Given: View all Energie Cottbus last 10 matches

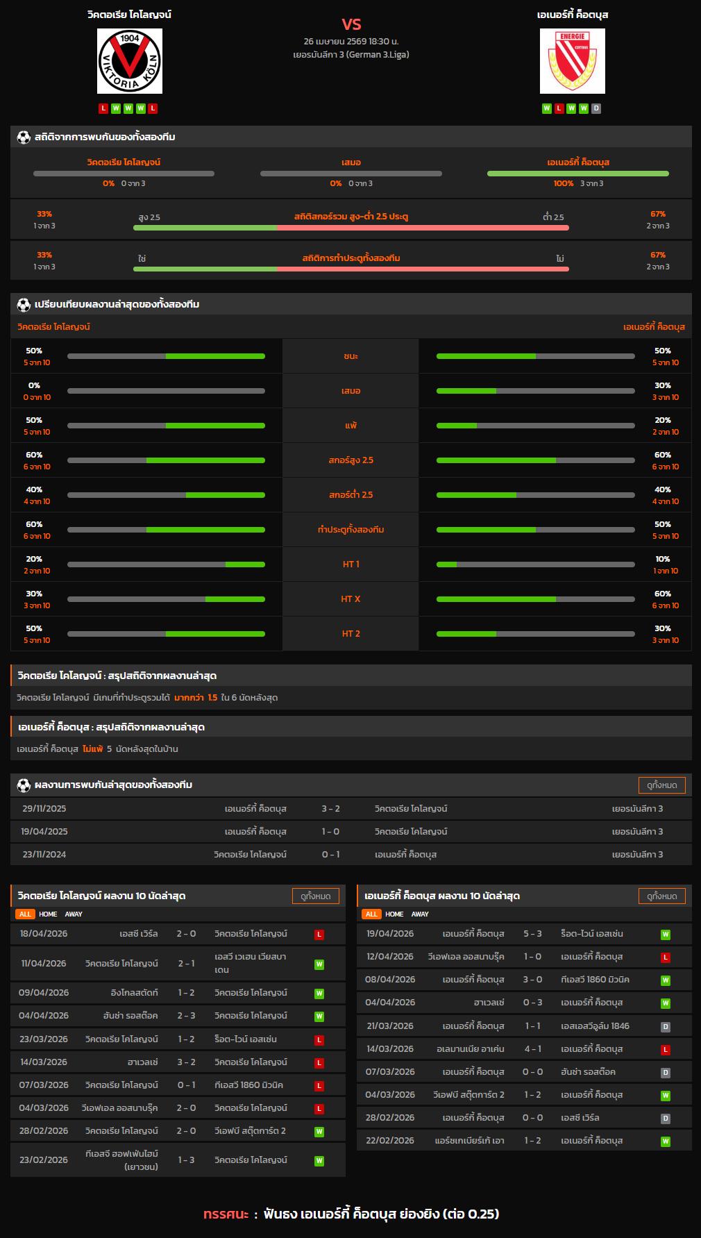Looking at the screenshot, I should coord(661,896).
